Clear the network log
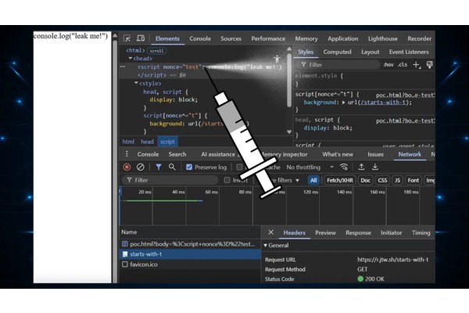The image size is (469, 313). (x=140, y=167)
